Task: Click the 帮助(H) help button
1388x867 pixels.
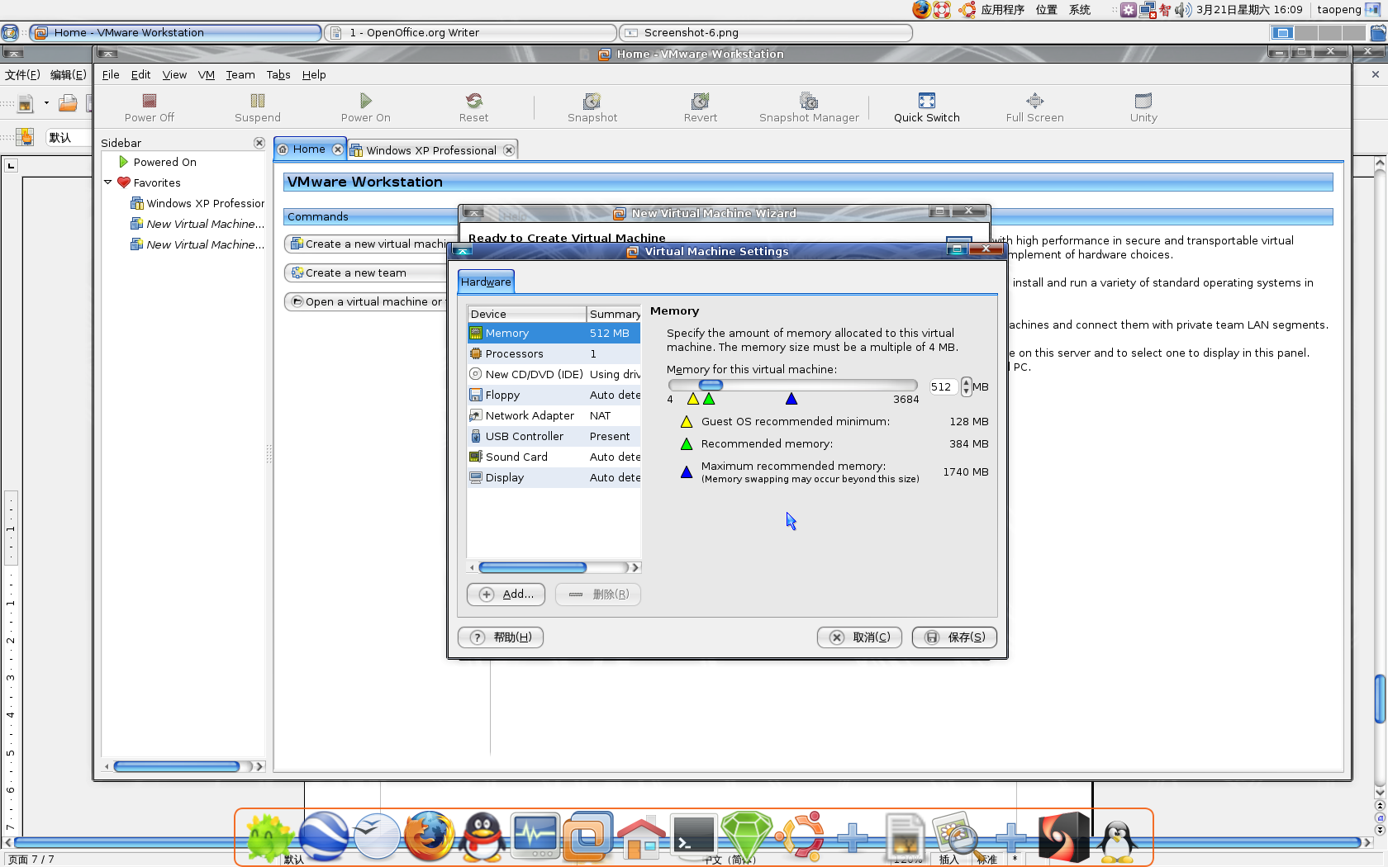Action: (501, 637)
